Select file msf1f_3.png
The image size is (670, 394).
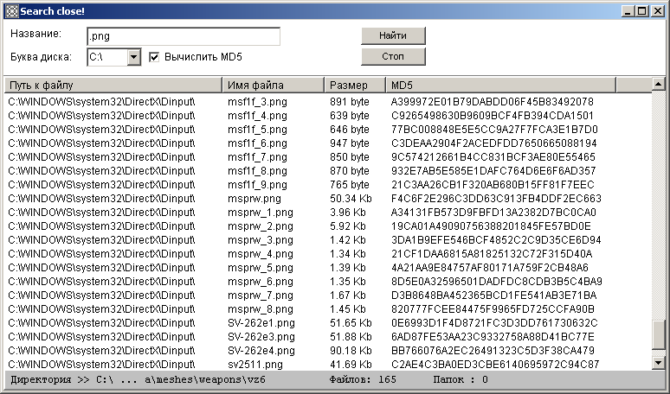[257, 102]
